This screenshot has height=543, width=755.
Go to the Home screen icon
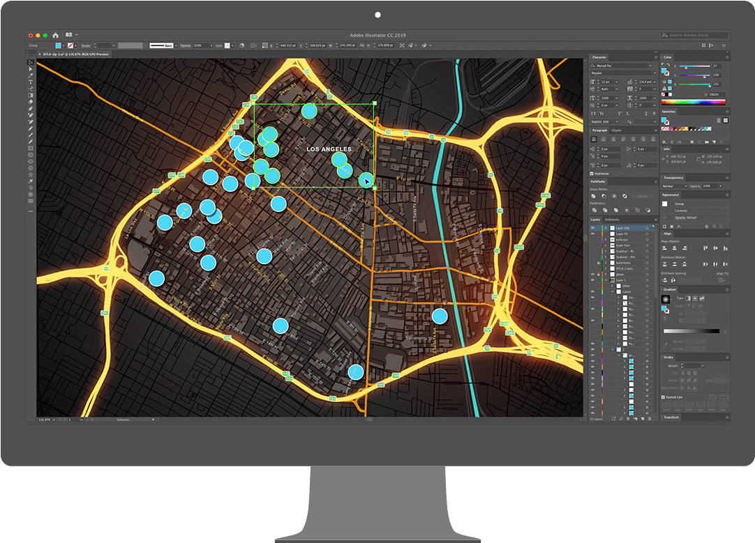coord(55,35)
